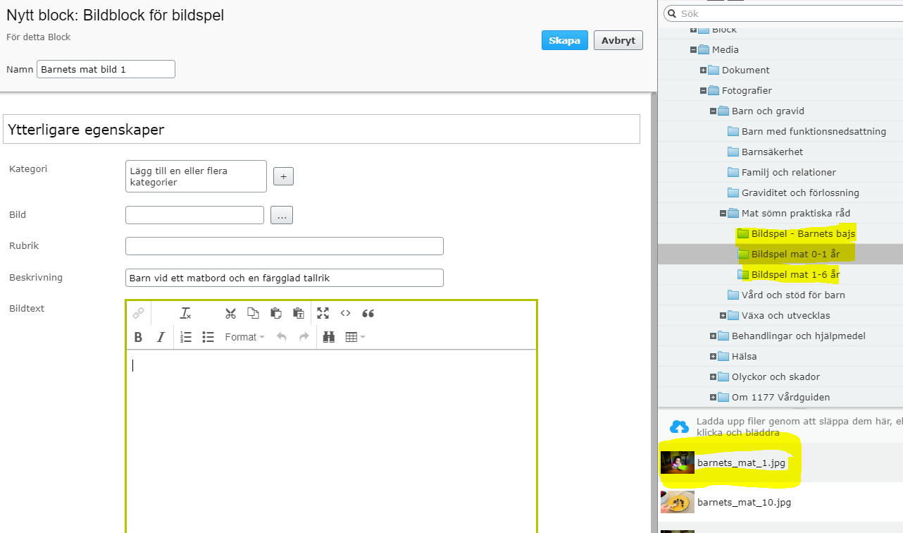Toggle italic formatting in the editor
Image resolution: width=903 pixels, height=533 pixels.
(161, 337)
